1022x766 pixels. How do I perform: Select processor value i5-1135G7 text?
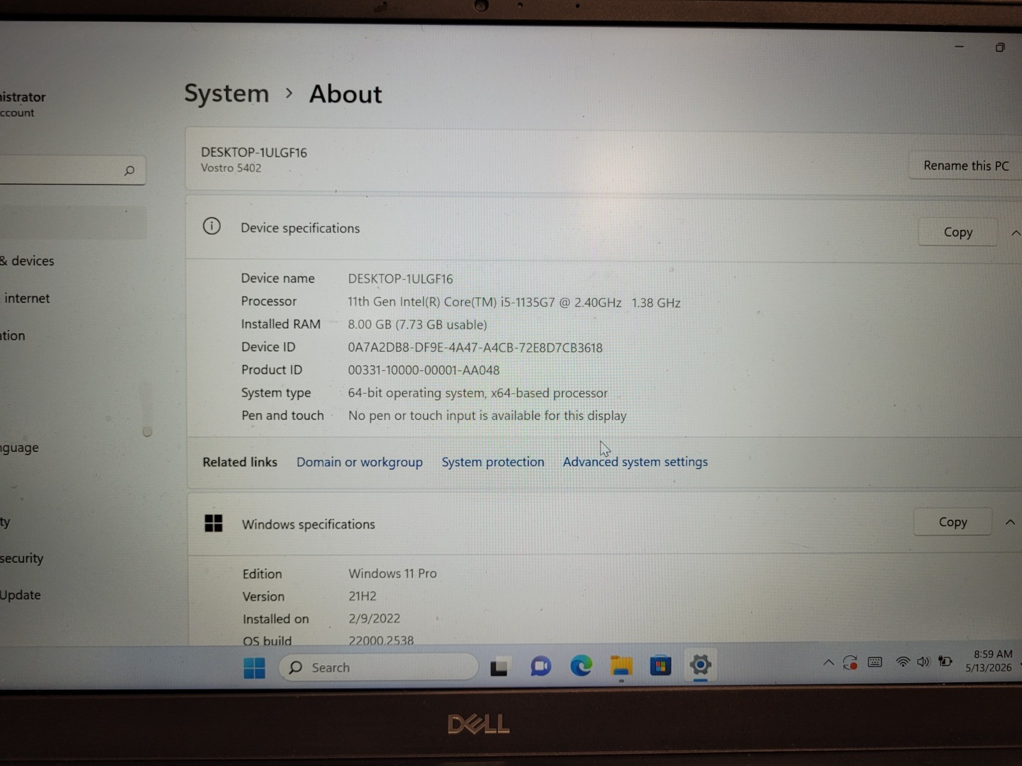[x=514, y=303]
